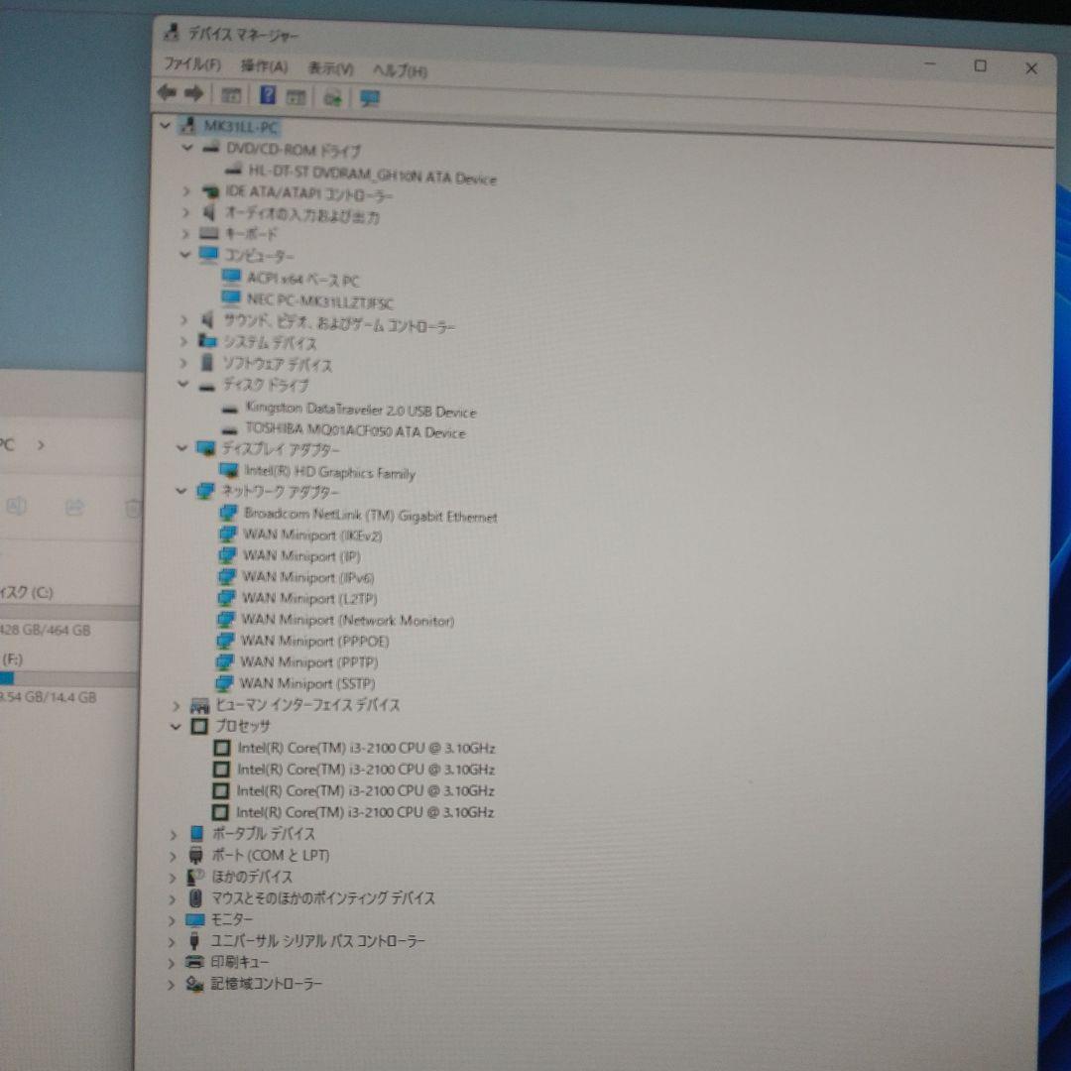1071x1071 pixels.
Task: Click the share icon in File Explorer toolbar
Action: pyautogui.click(x=74, y=507)
